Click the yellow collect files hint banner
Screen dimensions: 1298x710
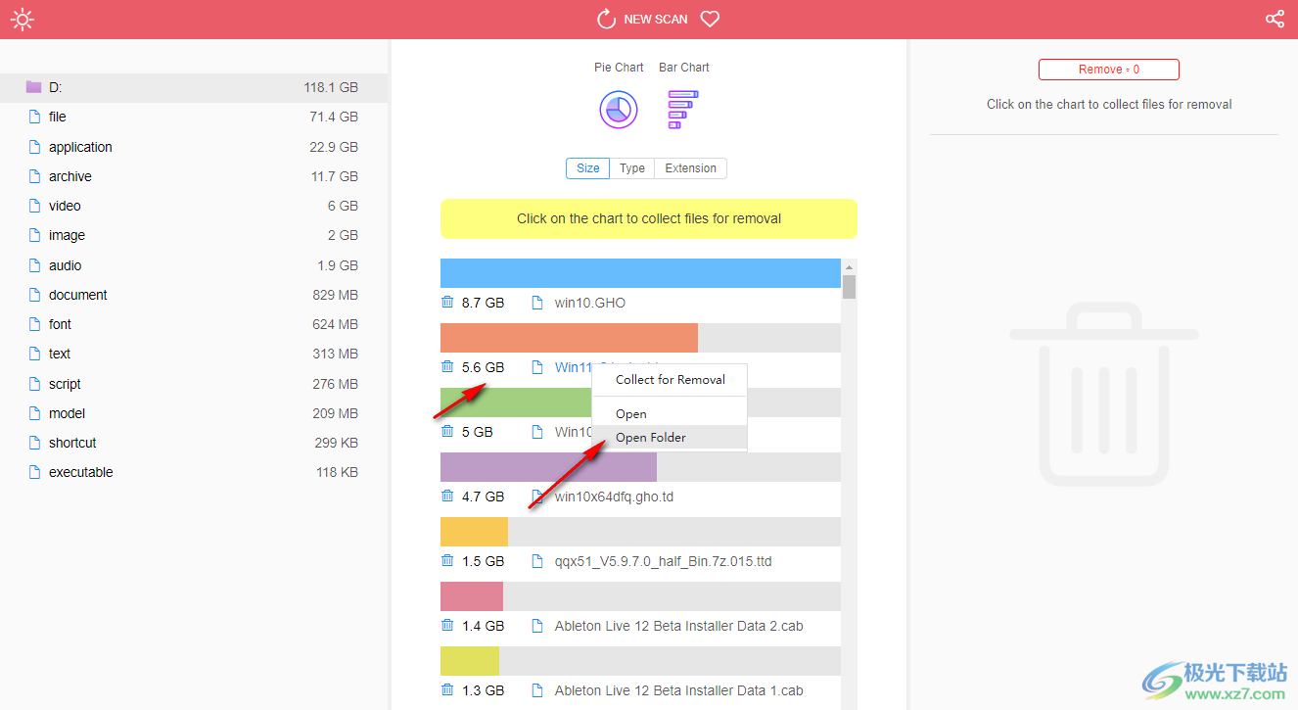coord(649,218)
